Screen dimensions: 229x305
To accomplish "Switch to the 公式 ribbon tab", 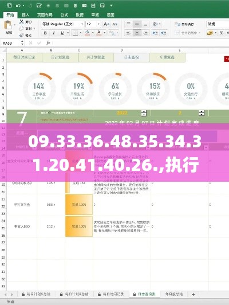I will click(x=64, y=15).
